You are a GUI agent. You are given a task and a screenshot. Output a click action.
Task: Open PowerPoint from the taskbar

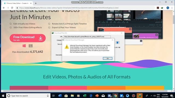(x=97, y=96)
